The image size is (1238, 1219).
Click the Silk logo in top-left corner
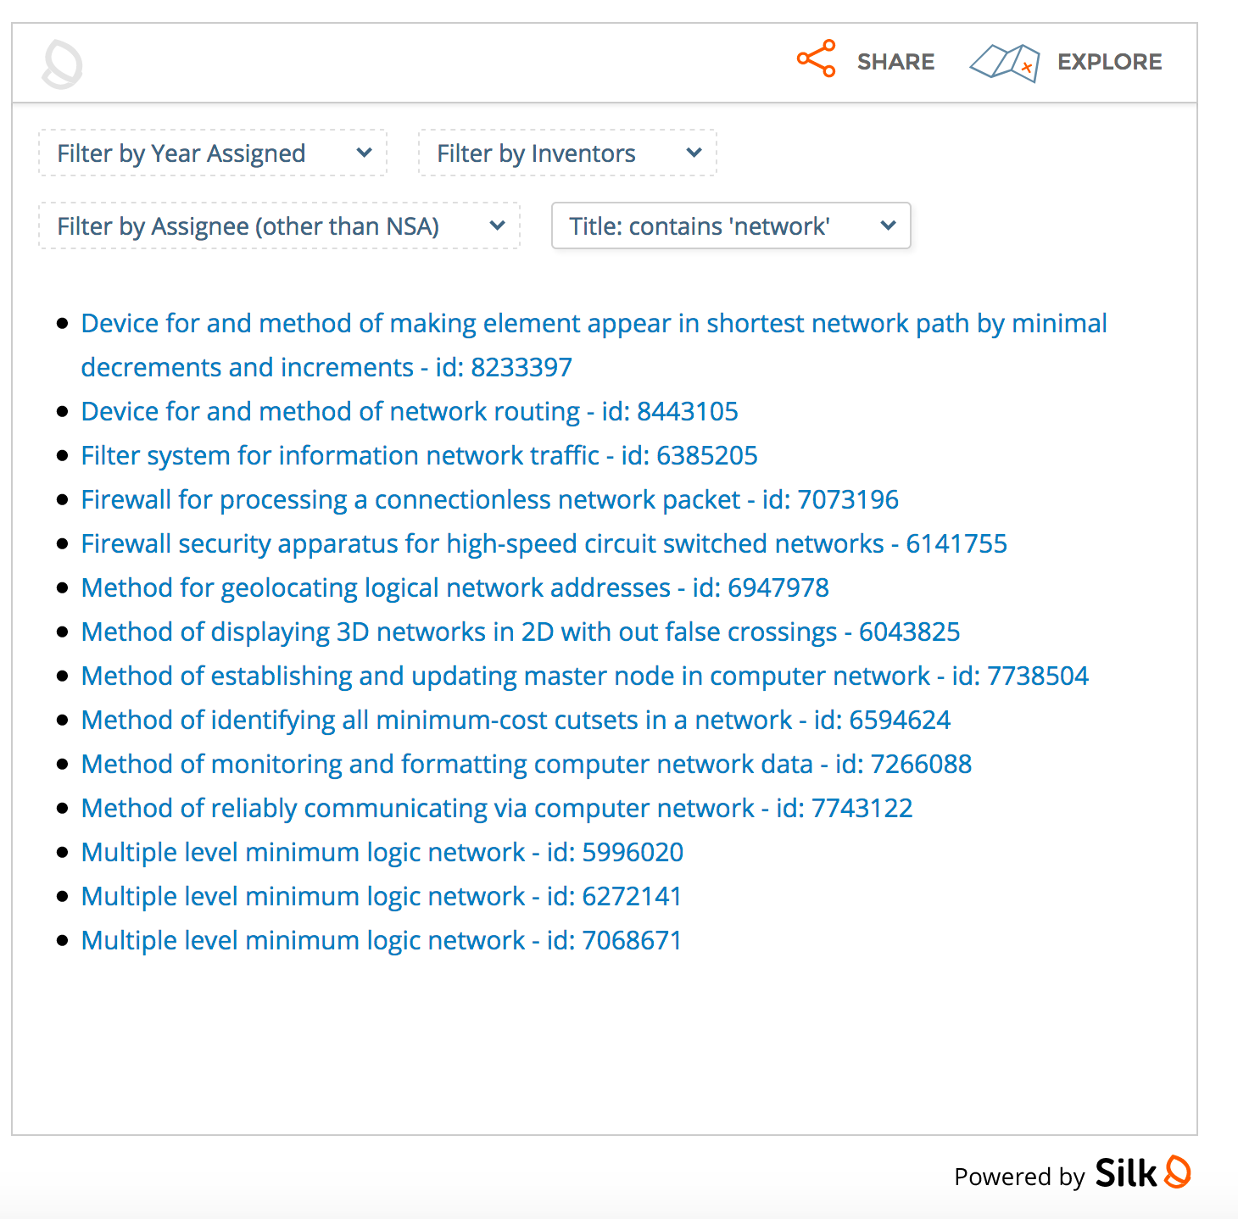63,64
